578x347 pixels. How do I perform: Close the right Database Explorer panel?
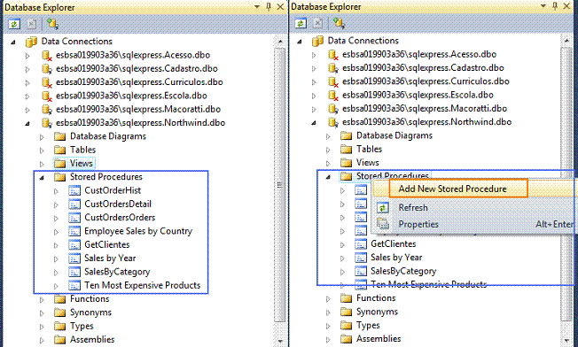pos(566,6)
